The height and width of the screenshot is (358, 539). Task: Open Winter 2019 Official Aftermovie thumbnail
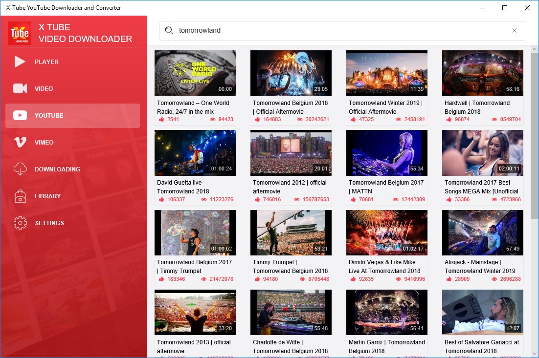tap(387, 73)
